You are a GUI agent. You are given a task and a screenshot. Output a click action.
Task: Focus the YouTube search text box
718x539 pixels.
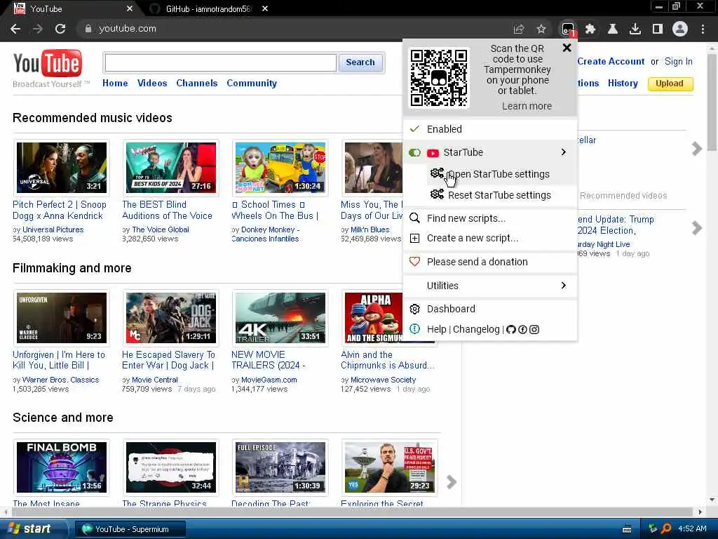(221, 62)
